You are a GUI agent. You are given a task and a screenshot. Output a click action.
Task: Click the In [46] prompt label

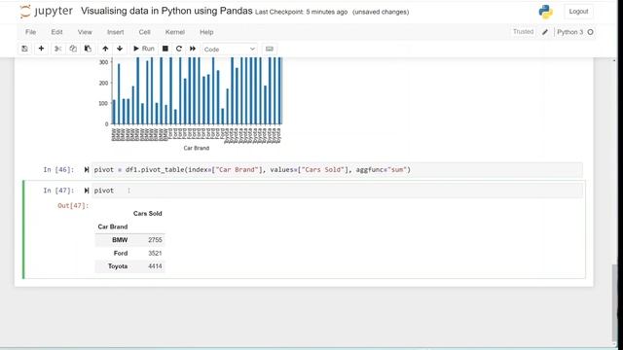pyautogui.click(x=58, y=170)
